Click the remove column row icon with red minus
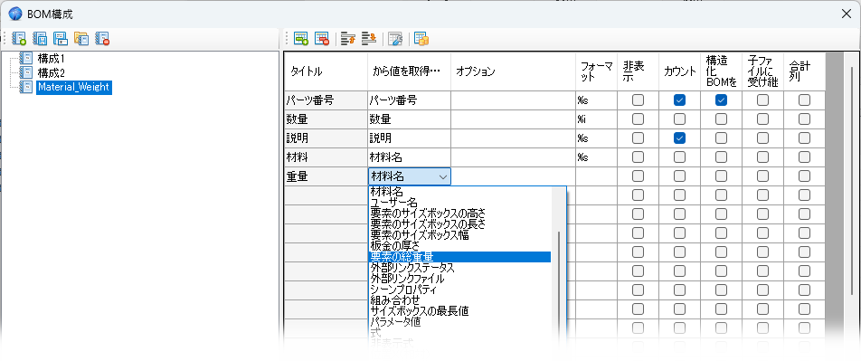The image size is (861, 361). click(x=322, y=39)
